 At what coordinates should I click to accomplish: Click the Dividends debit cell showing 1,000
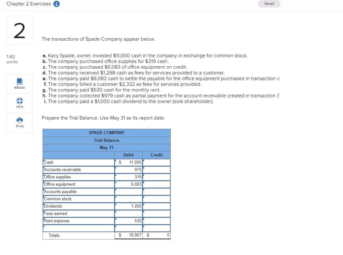pyautogui.click(x=128, y=206)
